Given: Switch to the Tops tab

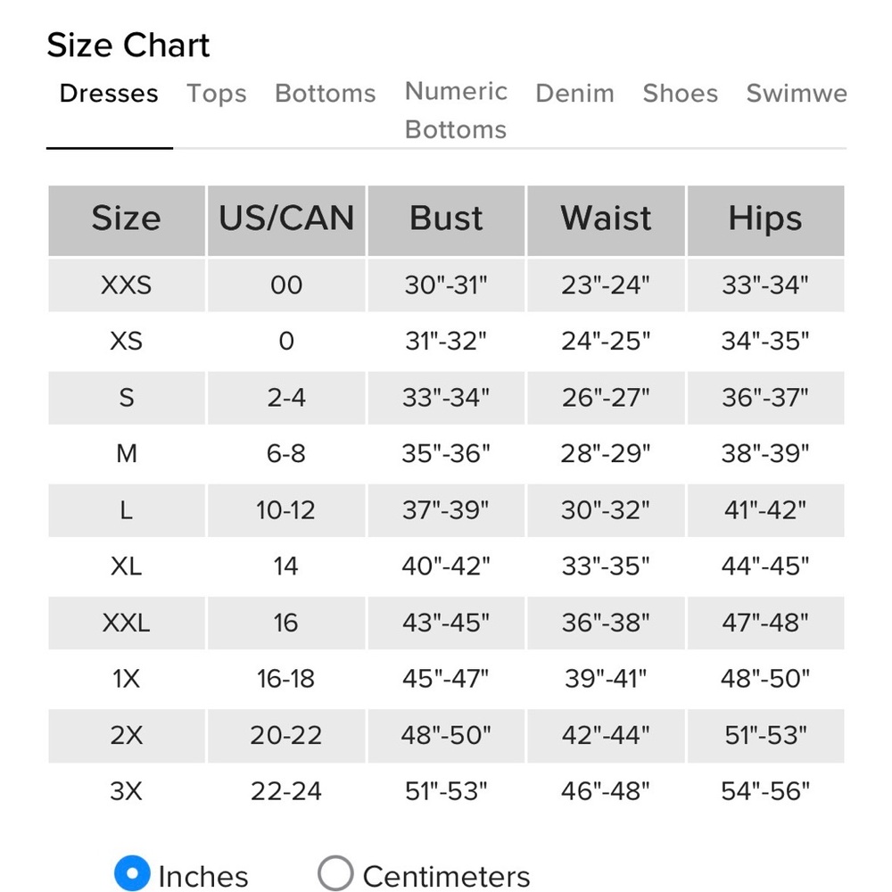Looking at the screenshot, I should [x=216, y=94].
